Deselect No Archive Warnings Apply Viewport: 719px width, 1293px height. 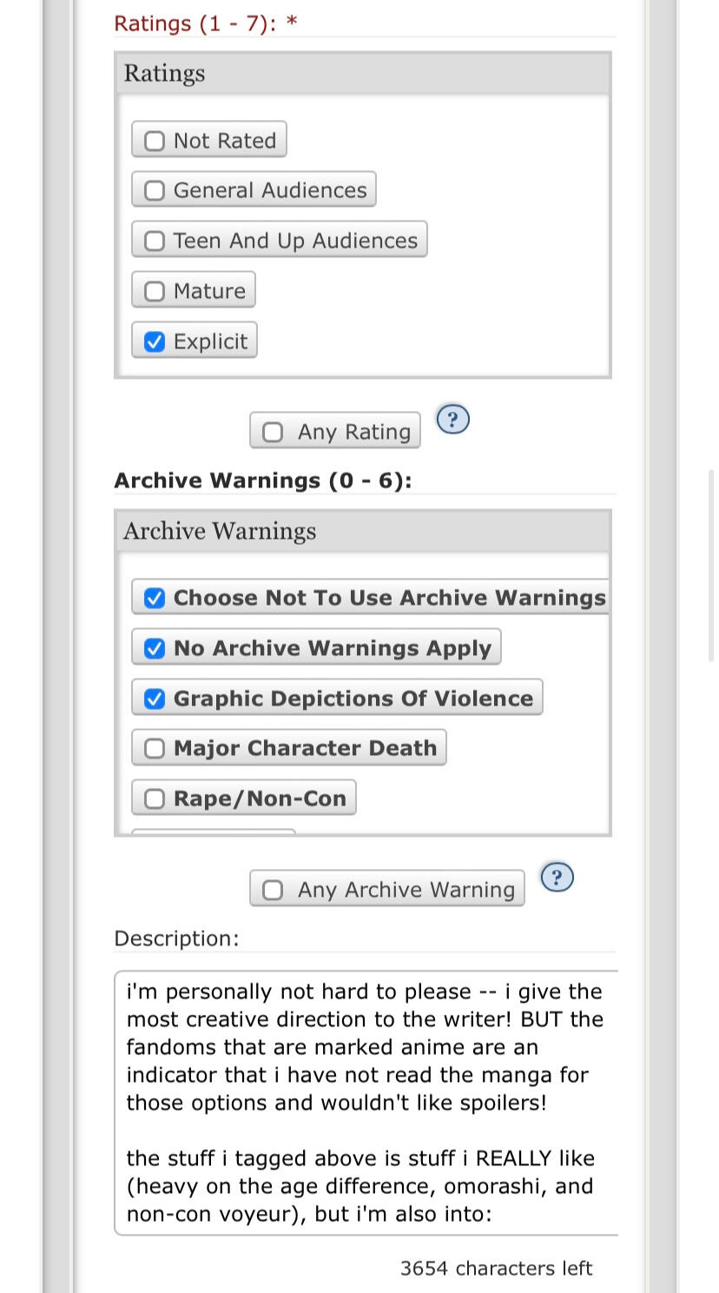[x=155, y=648]
